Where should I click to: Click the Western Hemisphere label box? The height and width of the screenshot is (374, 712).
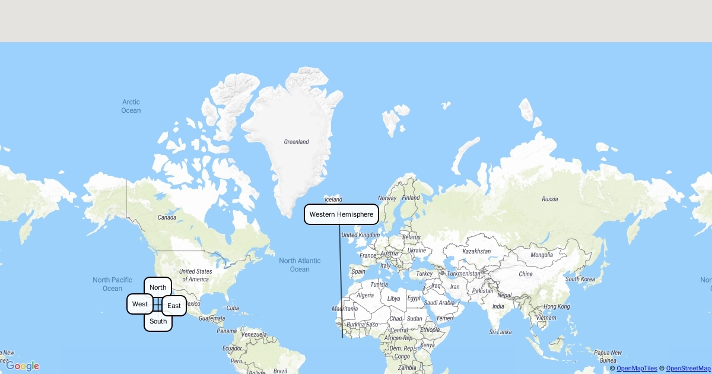341,214
